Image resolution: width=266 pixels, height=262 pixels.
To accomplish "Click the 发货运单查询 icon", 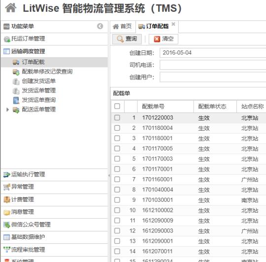I will pos(16,100).
